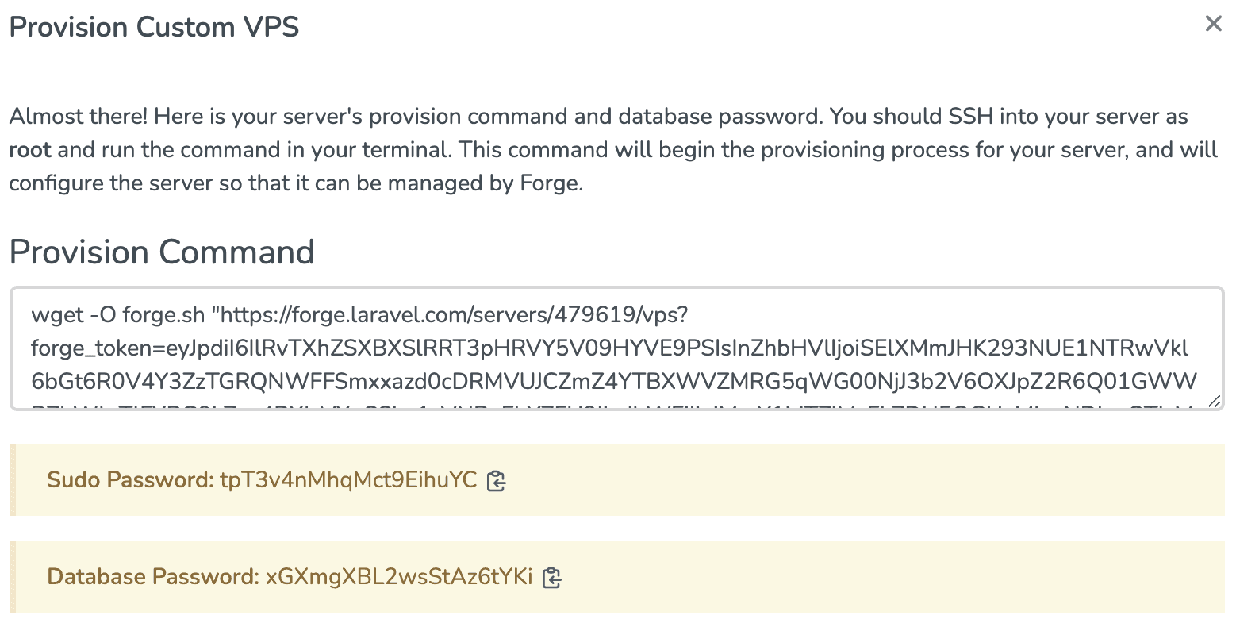Click the resize handle of the command box
The width and height of the screenshot is (1236, 627).
pos(1214,402)
